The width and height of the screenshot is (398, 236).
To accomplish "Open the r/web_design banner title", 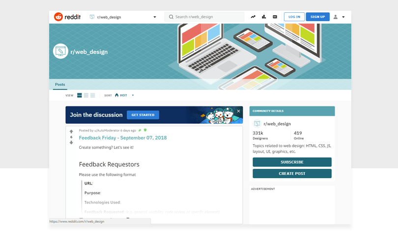I will (x=89, y=52).
